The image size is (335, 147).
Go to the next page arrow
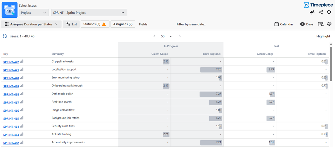tap(180, 36)
